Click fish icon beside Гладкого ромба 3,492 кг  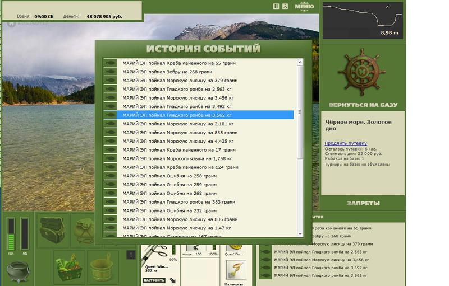click(x=110, y=106)
